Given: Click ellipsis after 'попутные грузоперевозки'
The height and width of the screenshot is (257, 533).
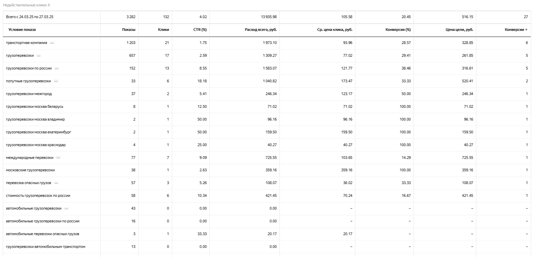Looking at the screenshot, I should coord(56,81).
